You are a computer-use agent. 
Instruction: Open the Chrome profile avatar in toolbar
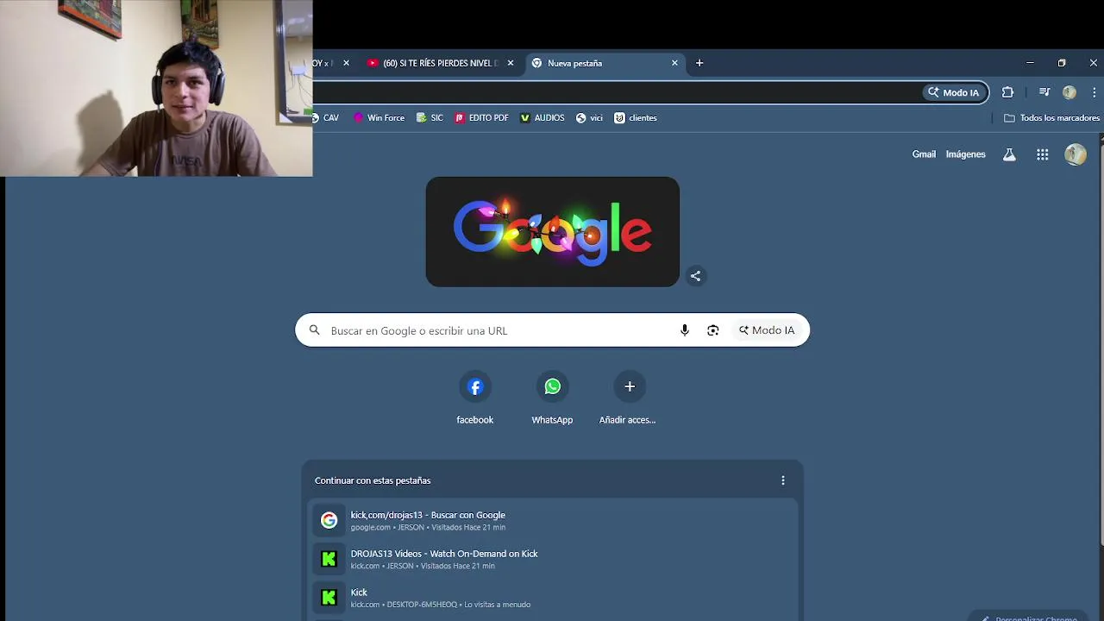pos(1069,92)
